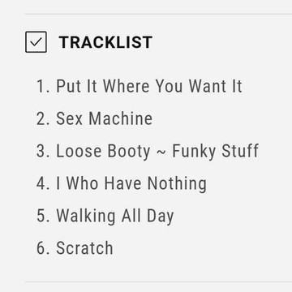
Task: Click the word Machine in track two
Action: coord(121,118)
